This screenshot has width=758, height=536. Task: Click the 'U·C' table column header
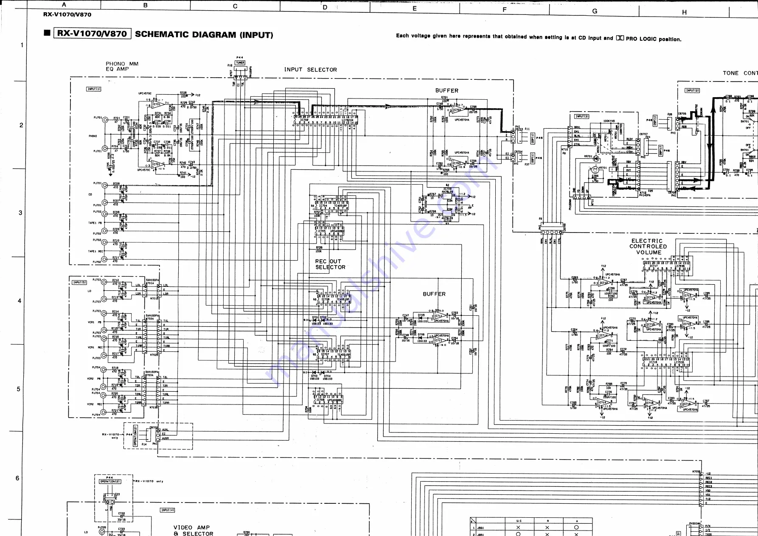point(519,521)
